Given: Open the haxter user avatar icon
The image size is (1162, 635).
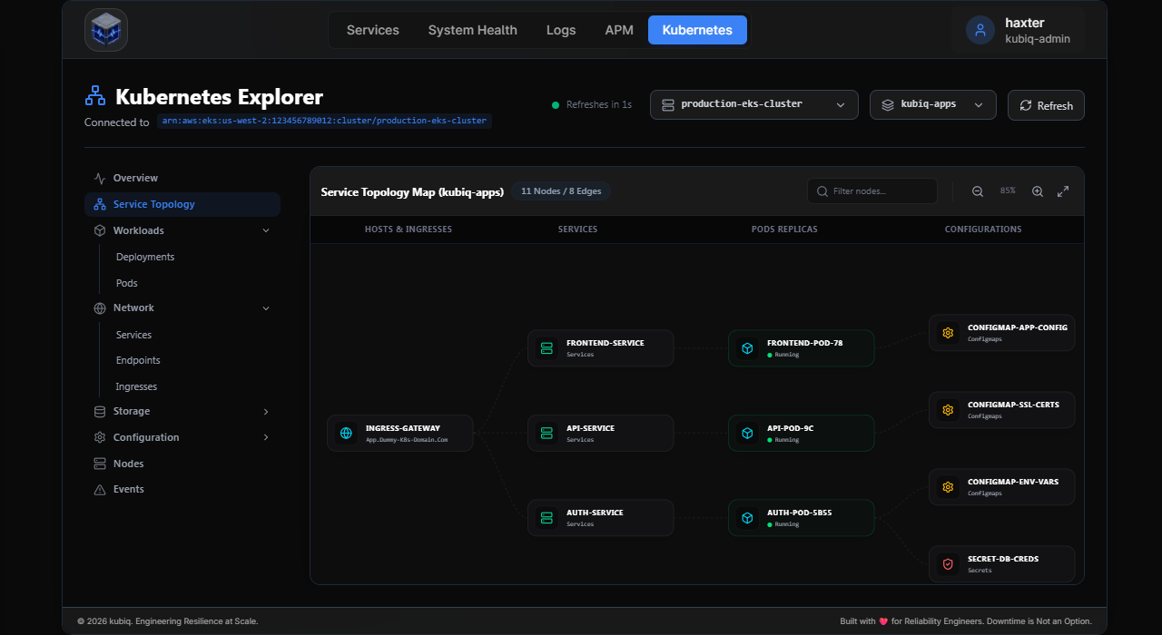Looking at the screenshot, I should [980, 30].
